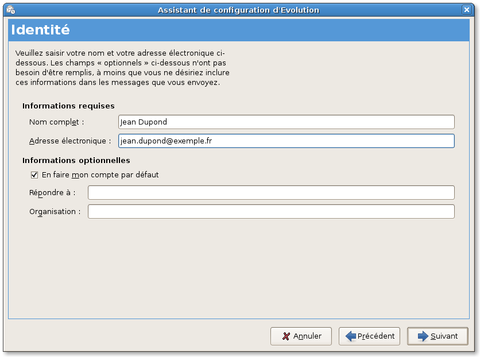Click the "Organisation :" label
Viewport: 480px width, 357px height.
point(55,212)
